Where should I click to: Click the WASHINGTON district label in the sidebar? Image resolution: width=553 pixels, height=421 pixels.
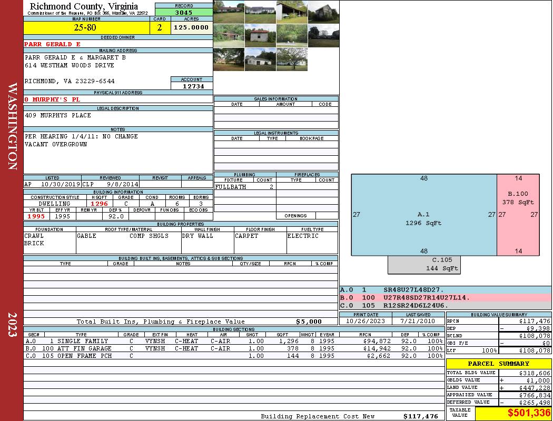click(x=12, y=126)
